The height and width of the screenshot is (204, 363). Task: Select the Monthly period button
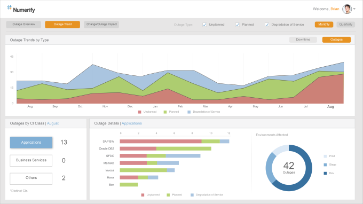pos(324,25)
